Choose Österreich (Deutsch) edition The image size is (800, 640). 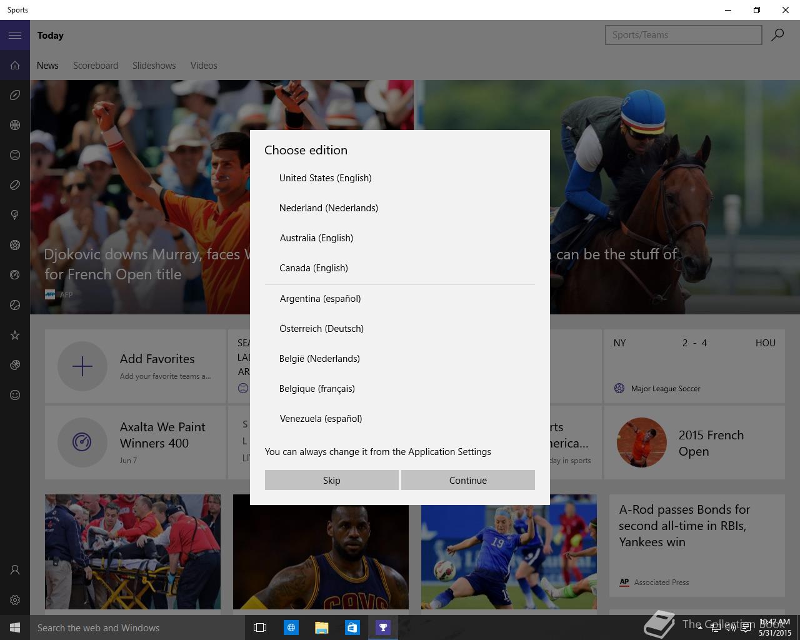click(x=400, y=329)
